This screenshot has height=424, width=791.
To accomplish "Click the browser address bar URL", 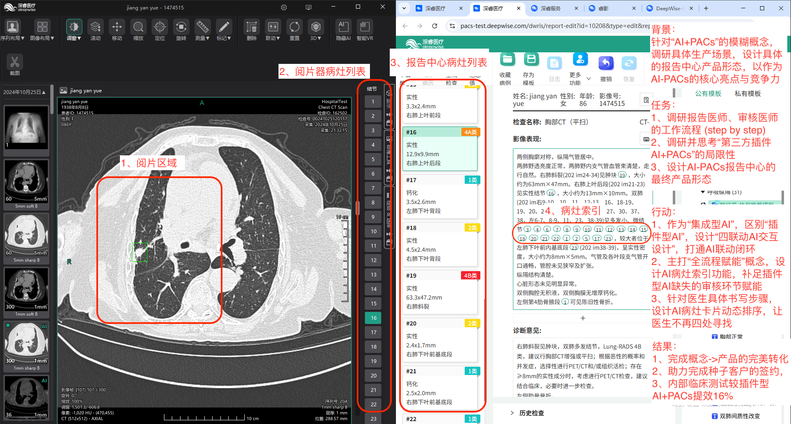I will 555,26.
